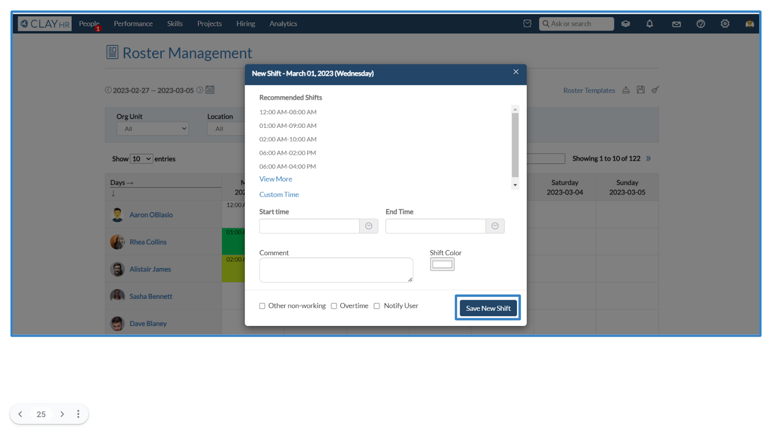Image resolution: width=772 pixels, height=434 pixels.
Task: Open the Start time clock picker
Action: coord(369,226)
